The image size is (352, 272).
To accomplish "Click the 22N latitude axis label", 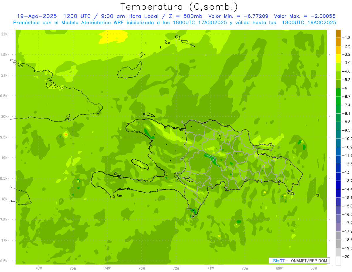I will (4, 34).
